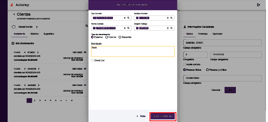Switch to the Histórico tab

(x=34, y=34)
